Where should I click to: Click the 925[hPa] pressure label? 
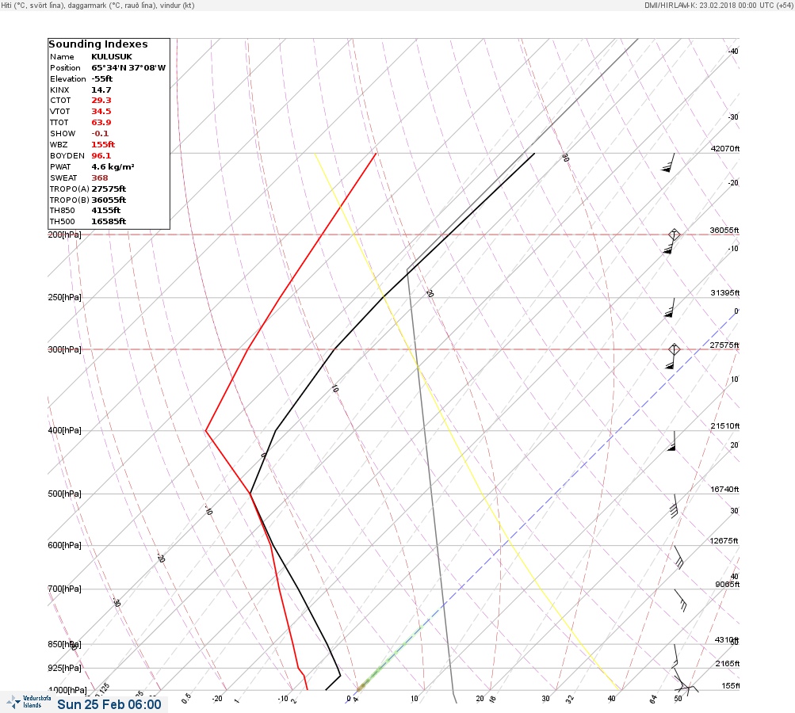click(x=64, y=668)
